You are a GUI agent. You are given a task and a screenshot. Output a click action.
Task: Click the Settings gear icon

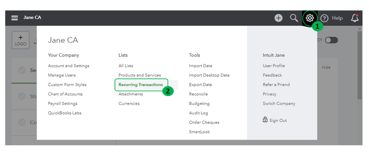point(310,18)
